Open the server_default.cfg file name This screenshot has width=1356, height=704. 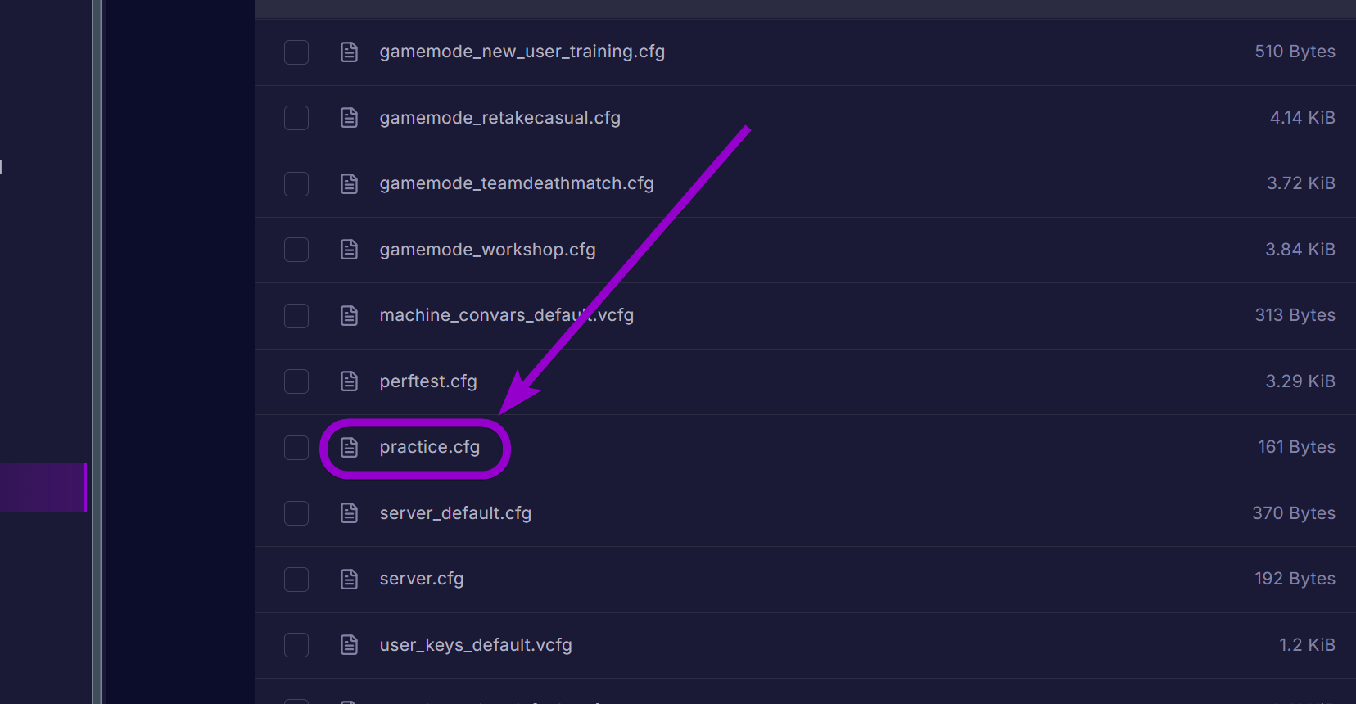455,513
